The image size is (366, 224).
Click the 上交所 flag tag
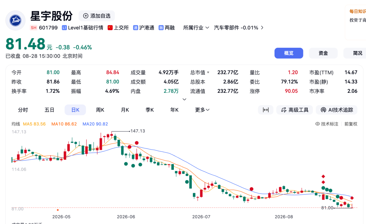pos(118,28)
